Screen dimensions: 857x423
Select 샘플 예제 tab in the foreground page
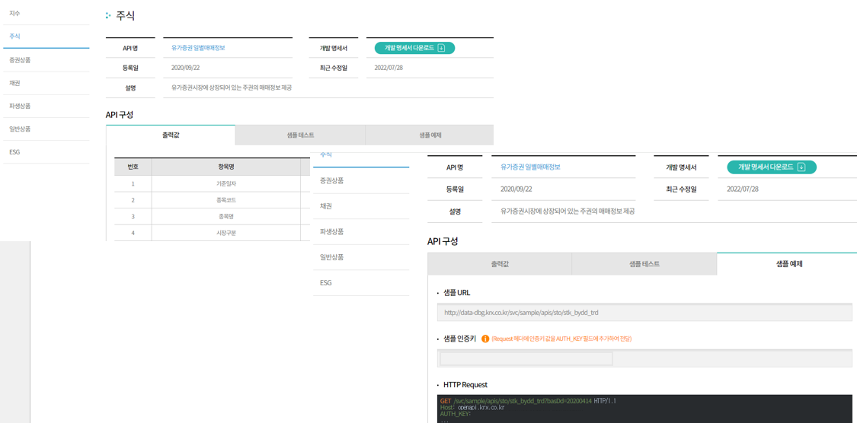(x=787, y=264)
